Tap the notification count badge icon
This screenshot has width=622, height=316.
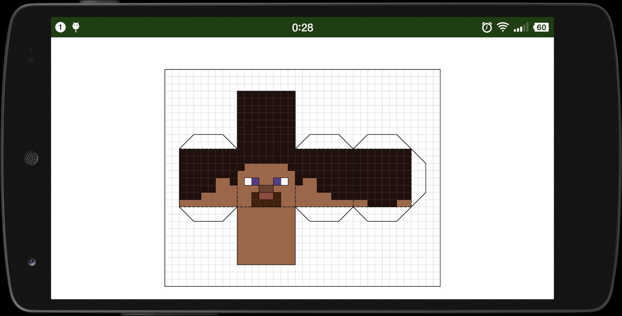[60, 27]
